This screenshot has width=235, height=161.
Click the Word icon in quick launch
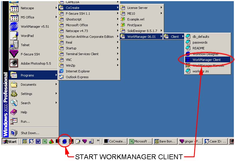coord(38,141)
